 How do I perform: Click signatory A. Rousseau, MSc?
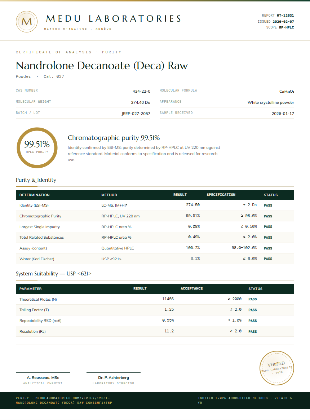(43, 378)
